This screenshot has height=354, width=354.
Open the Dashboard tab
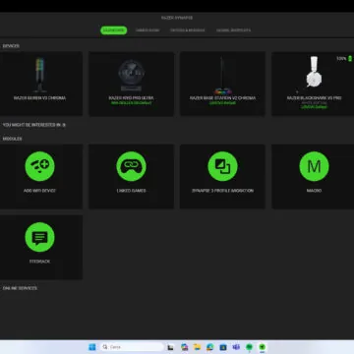tap(113, 30)
